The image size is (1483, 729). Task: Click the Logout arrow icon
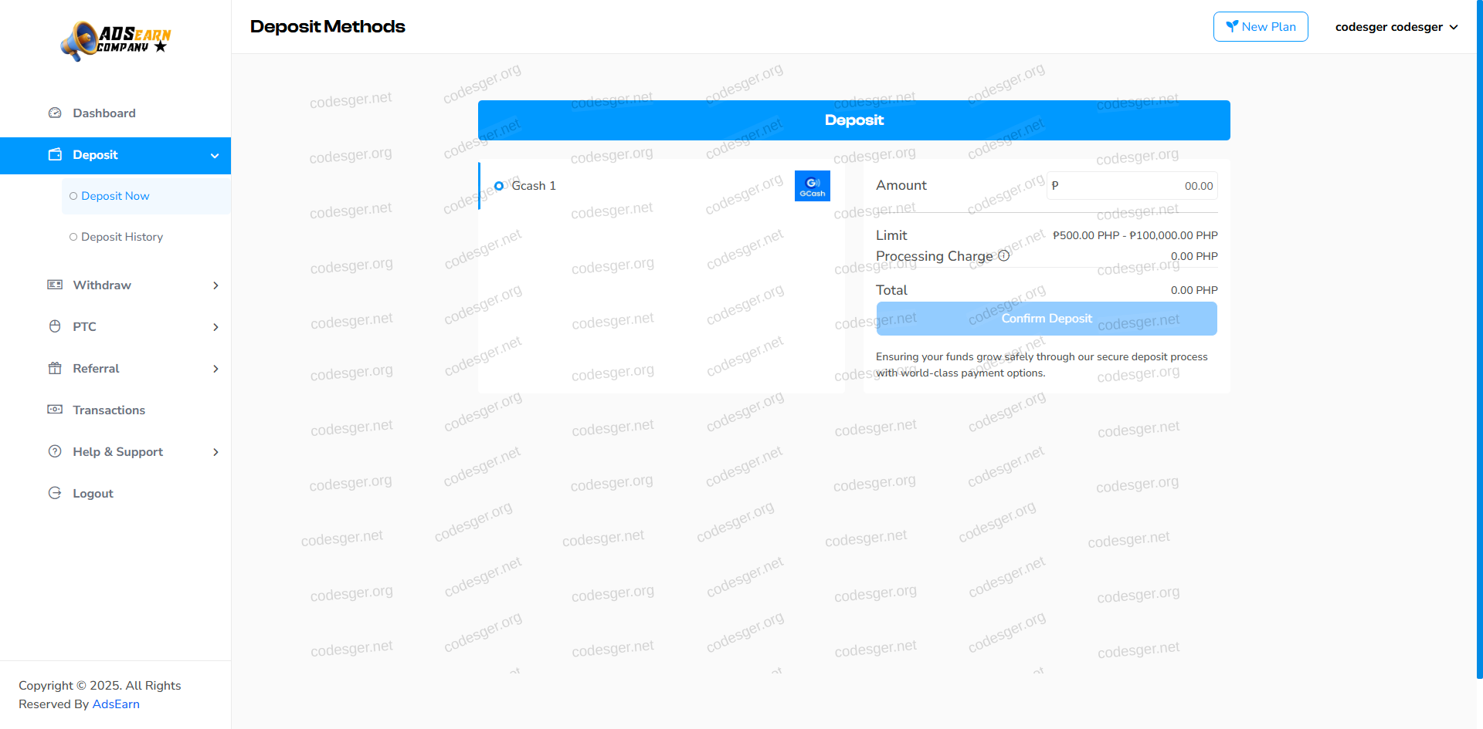coord(55,493)
